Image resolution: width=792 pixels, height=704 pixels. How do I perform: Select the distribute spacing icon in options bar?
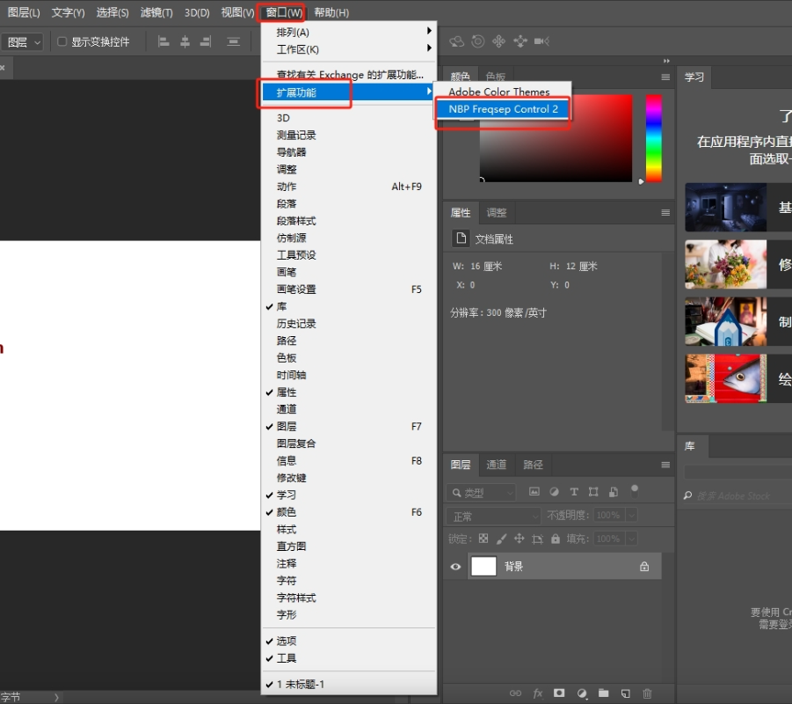click(x=233, y=41)
